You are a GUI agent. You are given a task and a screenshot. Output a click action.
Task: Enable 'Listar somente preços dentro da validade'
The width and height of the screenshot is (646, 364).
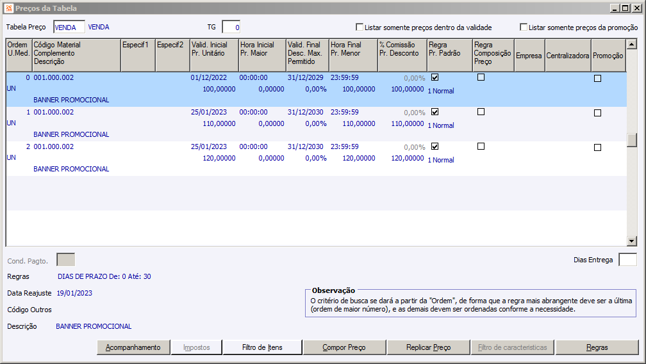(x=360, y=28)
